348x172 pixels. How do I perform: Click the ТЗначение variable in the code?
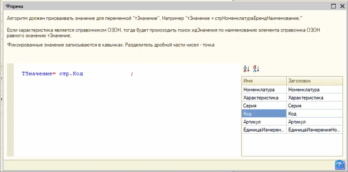(37, 74)
